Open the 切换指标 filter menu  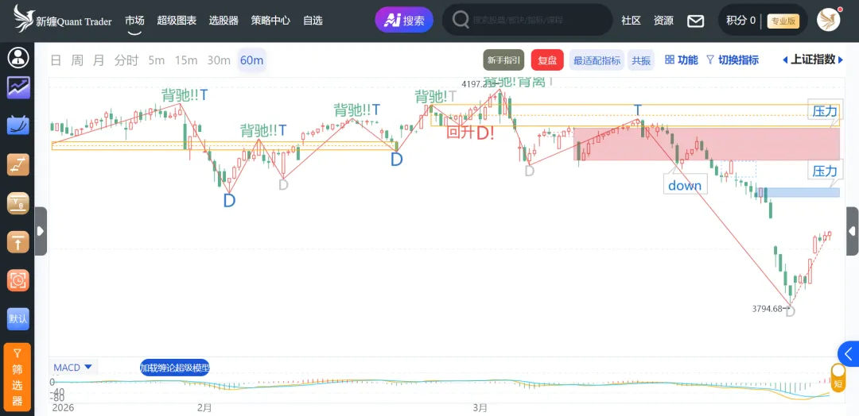pyautogui.click(x=733, y=60)
